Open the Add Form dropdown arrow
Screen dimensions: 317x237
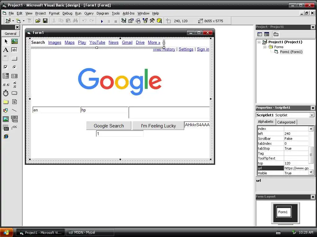[24, 21]
